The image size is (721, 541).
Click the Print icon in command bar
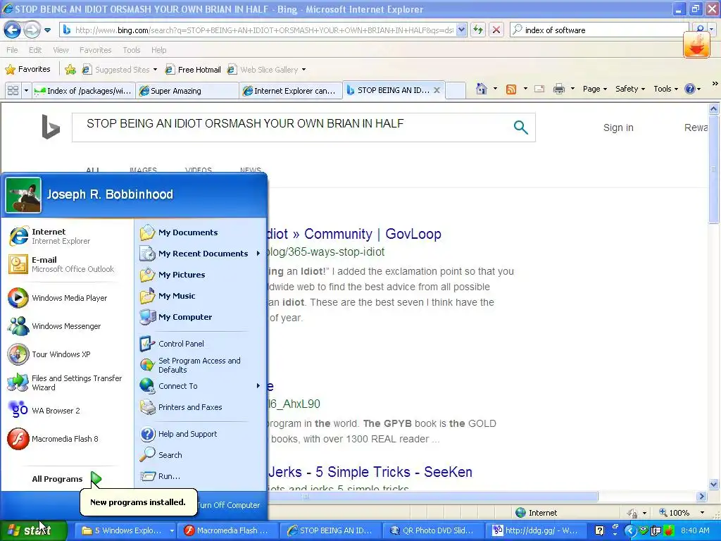coord(558,89)
